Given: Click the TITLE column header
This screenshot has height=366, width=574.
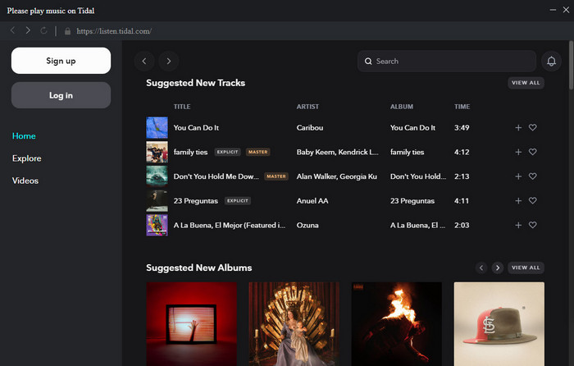Looking at the screenshot, I should click(x=182, y=107).
